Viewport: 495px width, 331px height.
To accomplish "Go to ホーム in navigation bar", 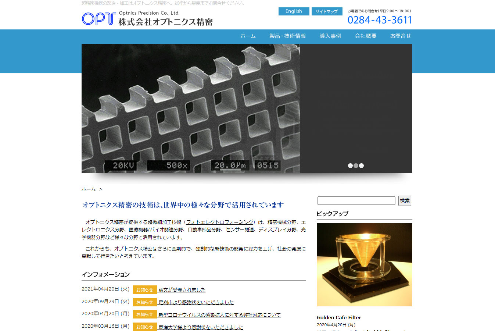I will tap(248, 36).
